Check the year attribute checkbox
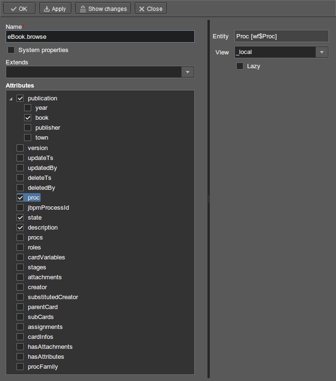 tap(28, 108)
